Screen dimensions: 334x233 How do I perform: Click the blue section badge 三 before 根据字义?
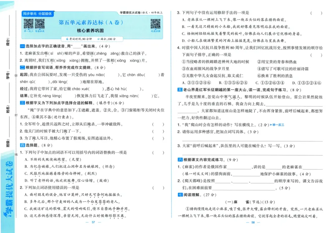coord(23,103)
